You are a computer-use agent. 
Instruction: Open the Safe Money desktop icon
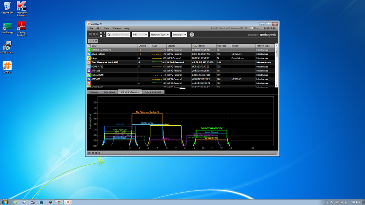pos(7,28)
